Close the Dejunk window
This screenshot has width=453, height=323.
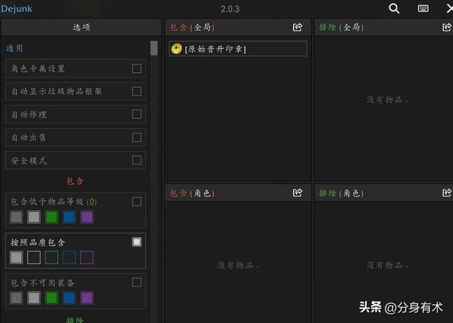tap(449, 8)
